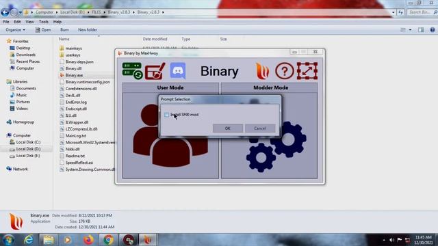Screen dimensions: 438x246
Task: Create a New folder
Action: coord(88,29)
